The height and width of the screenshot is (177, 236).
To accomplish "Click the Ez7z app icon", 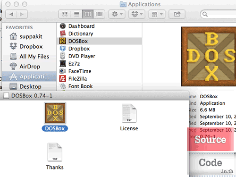I will (63, 64).
